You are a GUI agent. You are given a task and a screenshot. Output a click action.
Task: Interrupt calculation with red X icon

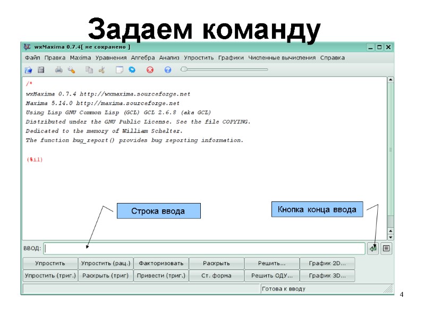tap(150, 70)
